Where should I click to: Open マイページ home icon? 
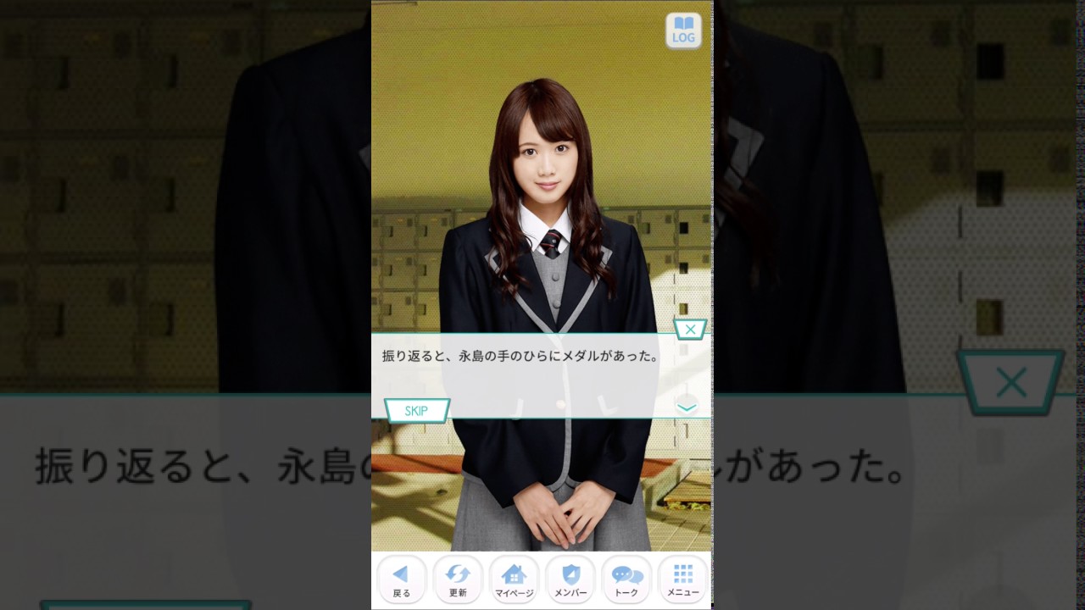pos(514,580)
